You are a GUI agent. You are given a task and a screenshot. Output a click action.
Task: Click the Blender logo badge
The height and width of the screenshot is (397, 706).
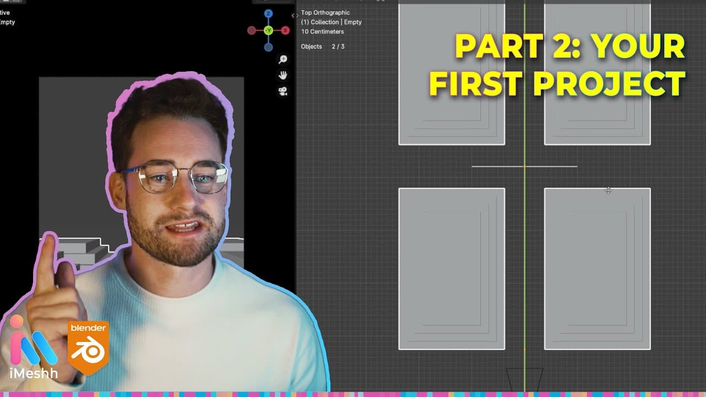tap(88, 348)
